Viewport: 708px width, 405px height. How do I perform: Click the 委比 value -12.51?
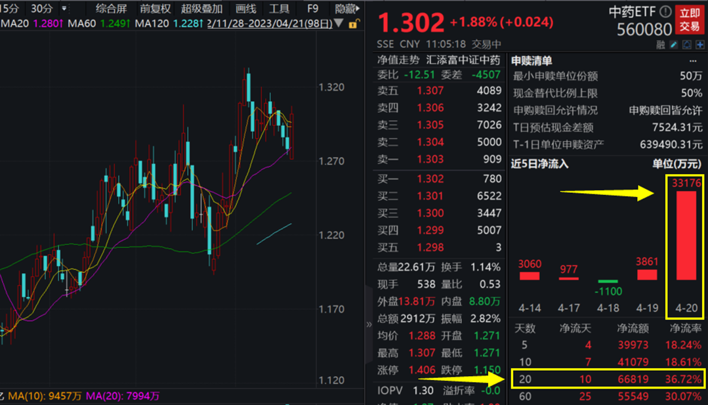click(x=419, y=75)
